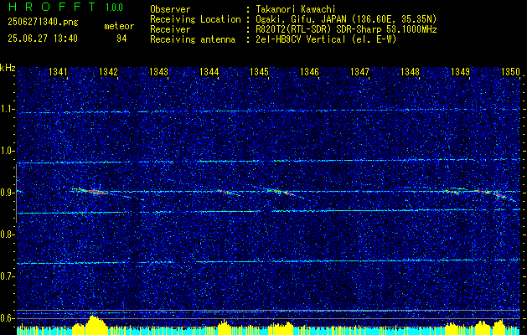Click the tallest yellow power peak near 1342

click(95, 325)
